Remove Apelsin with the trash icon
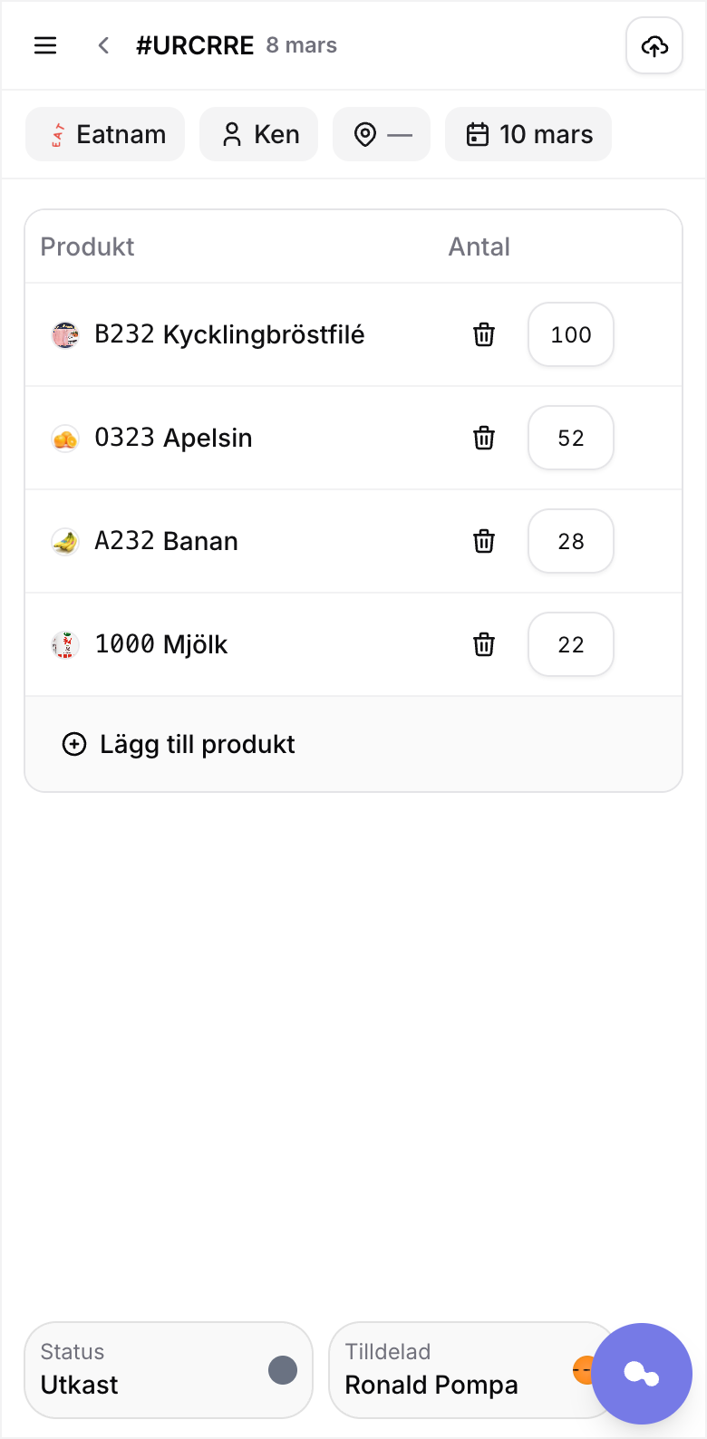The width and height of the screenshot is (707, 1439). pos(484,438)
